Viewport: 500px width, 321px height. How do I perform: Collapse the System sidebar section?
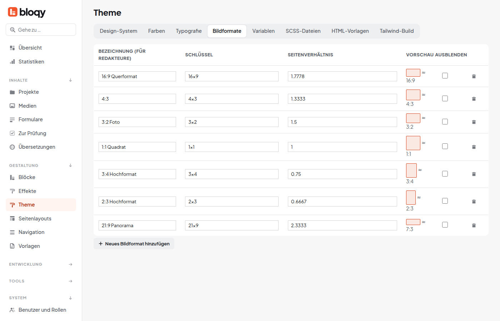(70, 298)
